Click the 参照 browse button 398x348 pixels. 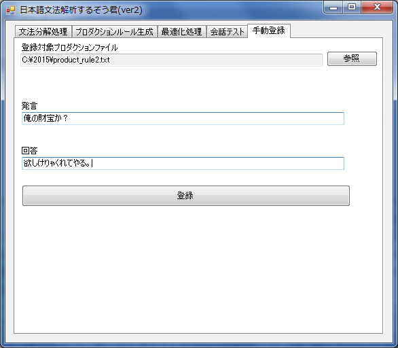pyautogui.click(x=352, y=58)
